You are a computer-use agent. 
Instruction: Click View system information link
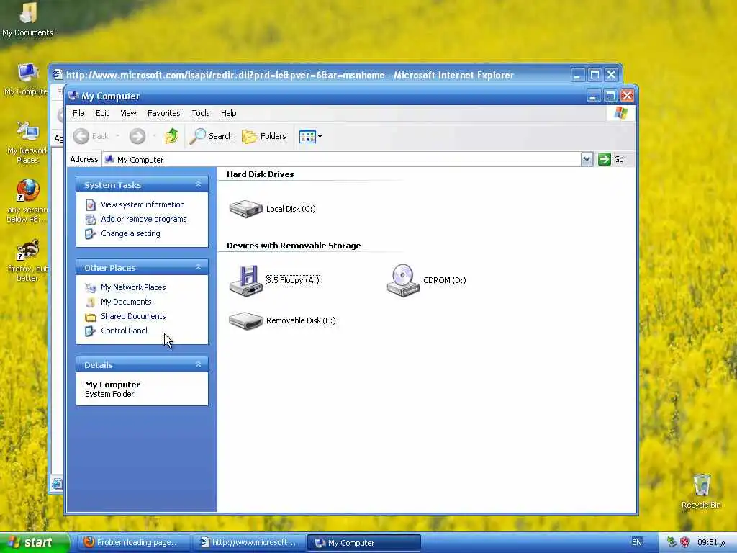coord(143,204)
